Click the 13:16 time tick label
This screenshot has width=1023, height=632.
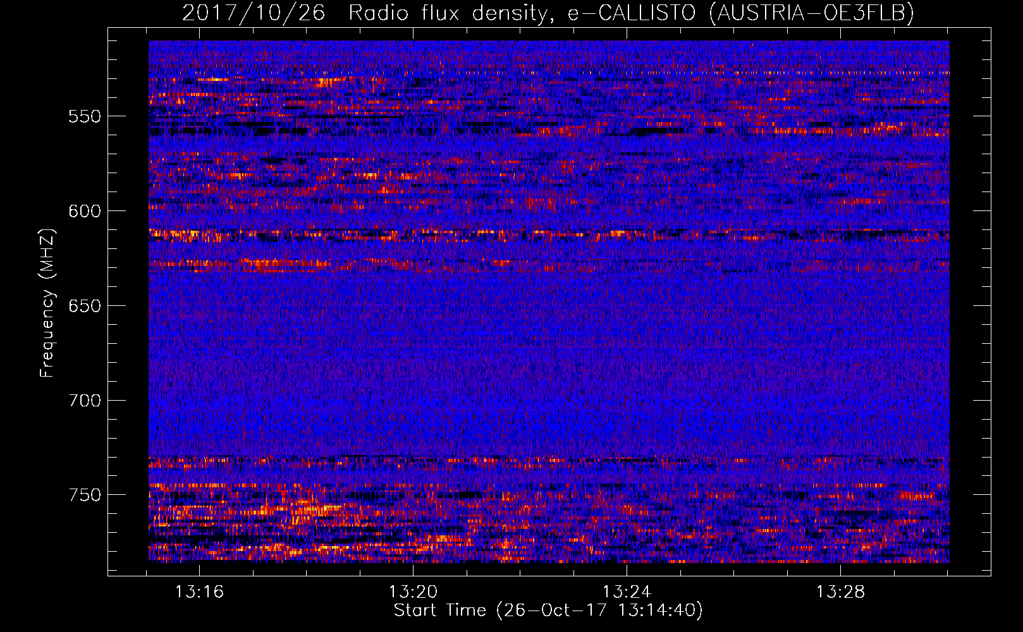[199, 592]
